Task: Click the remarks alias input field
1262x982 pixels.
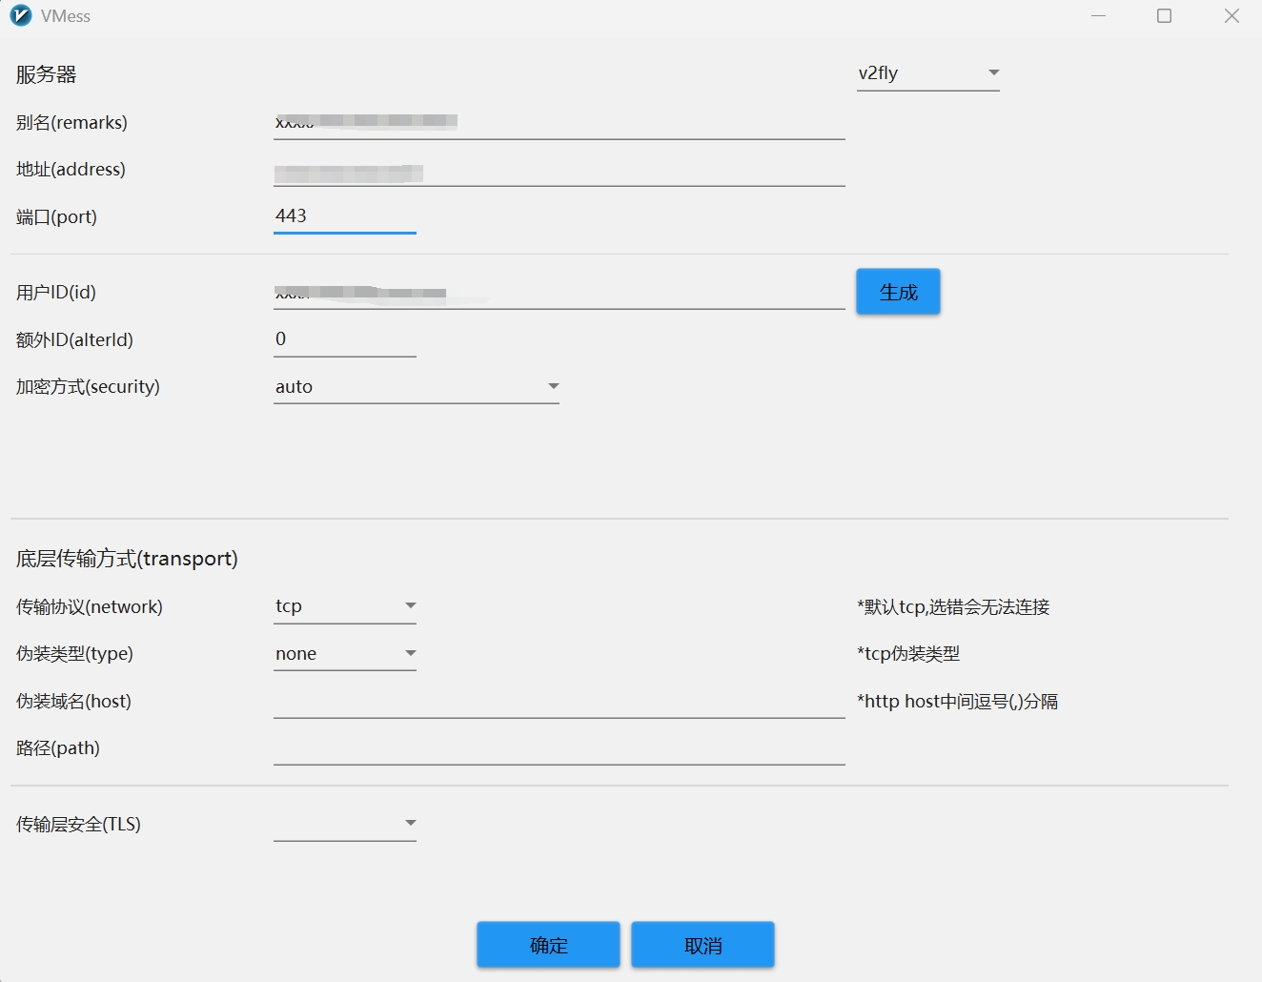Action: tap(559, 122)
